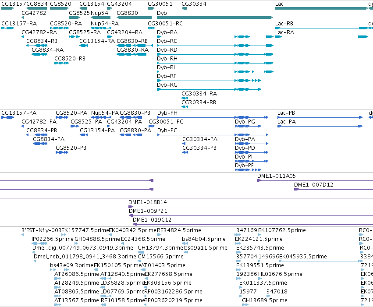Image resolution: width=373 pixels, height=307 pixels.
Task: Select protein Dyb-PH
Action: click(x=167, y=113)
